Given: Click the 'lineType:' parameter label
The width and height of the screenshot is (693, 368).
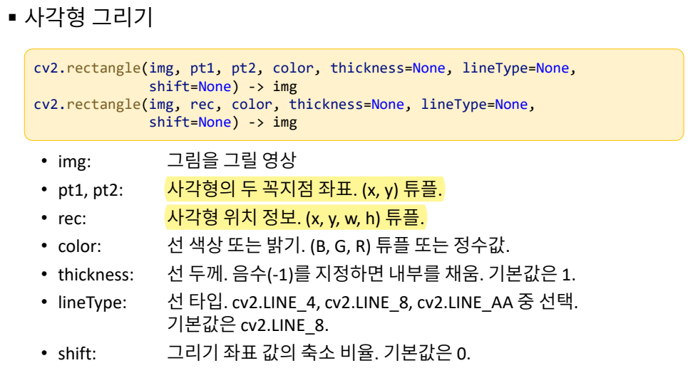Looking at the screenshot, I should (92, 303).
